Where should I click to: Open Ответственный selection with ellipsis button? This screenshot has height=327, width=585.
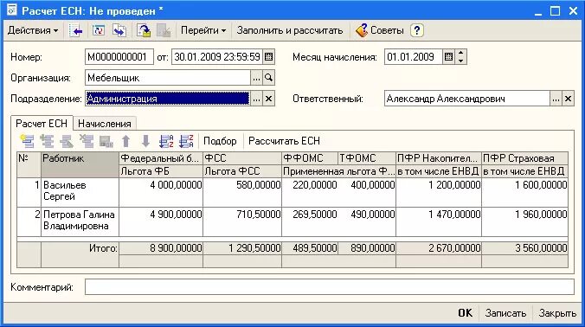556,99
